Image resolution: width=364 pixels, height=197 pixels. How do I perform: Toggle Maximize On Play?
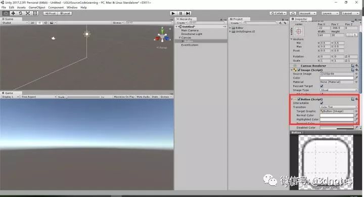click(x=124, y=97)
